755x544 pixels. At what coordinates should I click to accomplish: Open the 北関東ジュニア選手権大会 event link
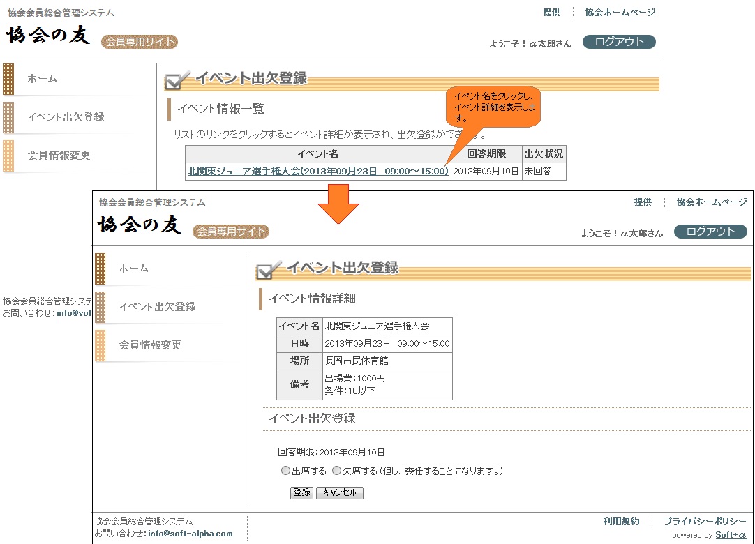tap(317, 172)
